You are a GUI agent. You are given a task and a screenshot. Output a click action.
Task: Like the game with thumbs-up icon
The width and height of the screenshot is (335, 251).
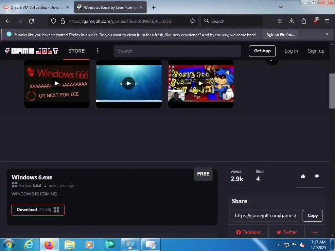(x=303, y=176)
